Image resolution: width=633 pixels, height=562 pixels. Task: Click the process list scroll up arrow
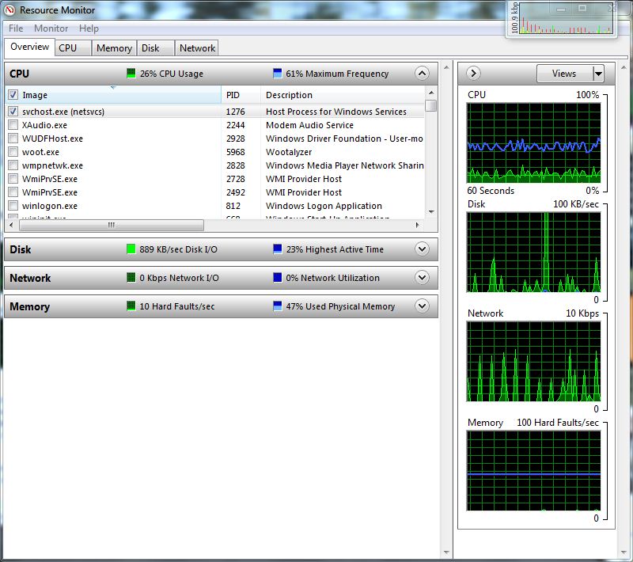coord(431,93)
